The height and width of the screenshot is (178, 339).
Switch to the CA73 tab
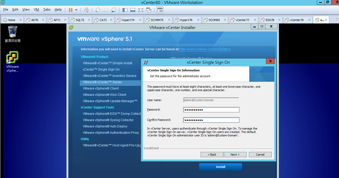tap(103, 20)
